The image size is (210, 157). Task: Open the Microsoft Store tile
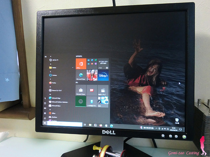pos(81,90)
